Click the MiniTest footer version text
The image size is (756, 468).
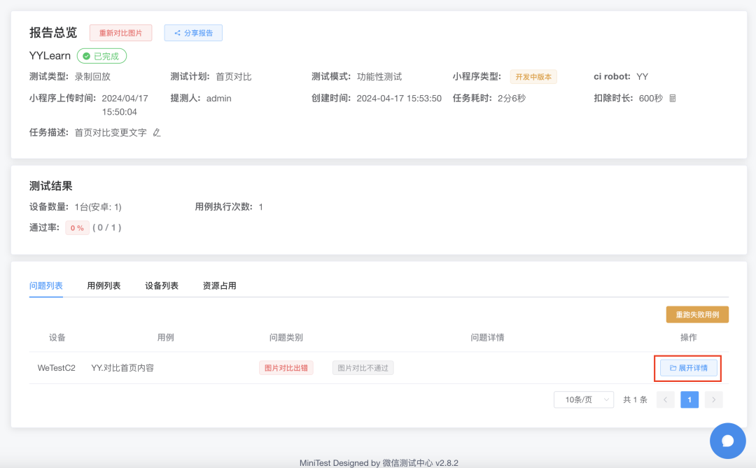(379, 463)
